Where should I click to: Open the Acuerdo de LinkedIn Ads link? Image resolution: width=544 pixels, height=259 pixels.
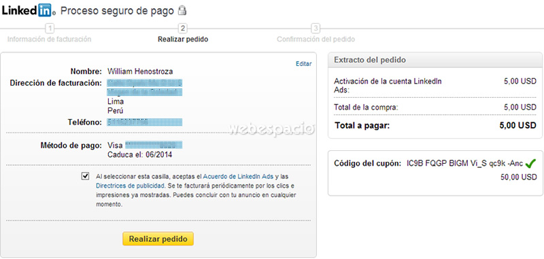[238, 176]
